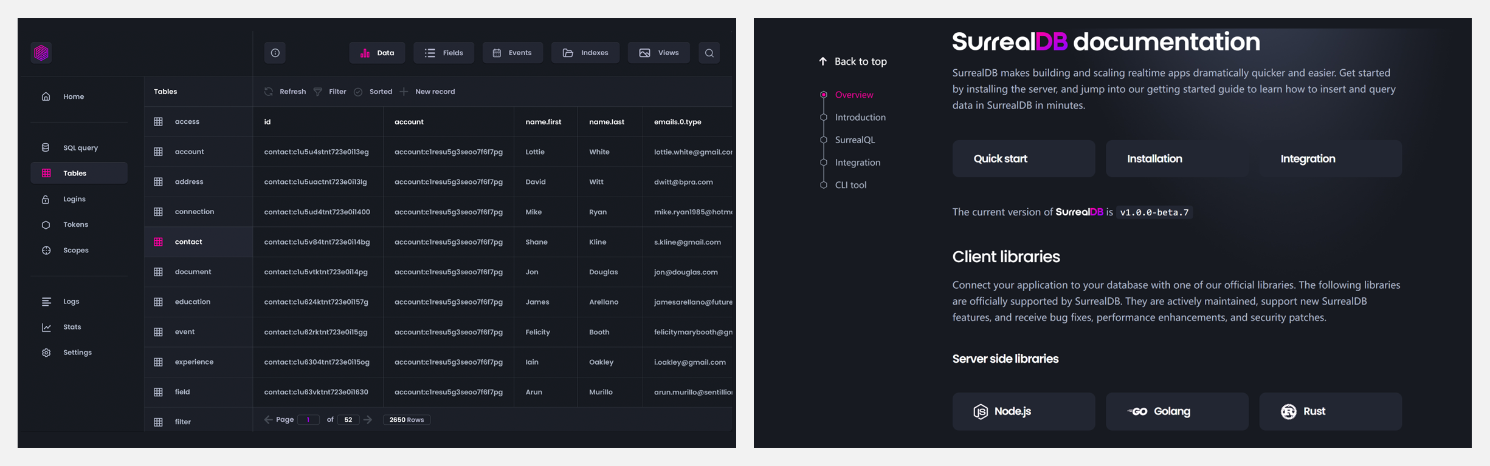Open the info icon button
Viewport: 1490px width, 466px height.
pos(275,53)
